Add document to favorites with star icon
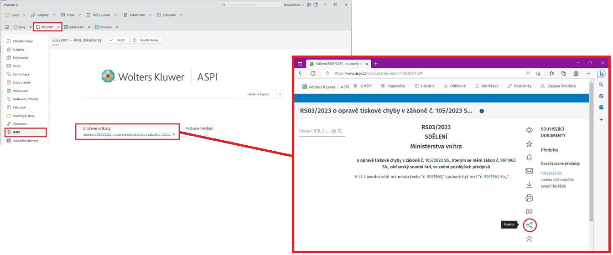Screen dimensions: 613x255 (529, 144)
